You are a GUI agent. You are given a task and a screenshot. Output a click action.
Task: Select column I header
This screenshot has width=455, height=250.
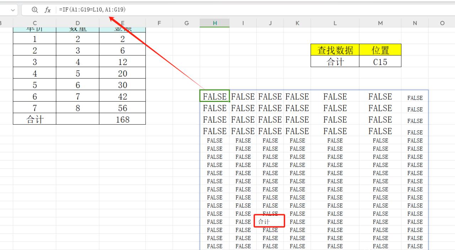(243, 23)
